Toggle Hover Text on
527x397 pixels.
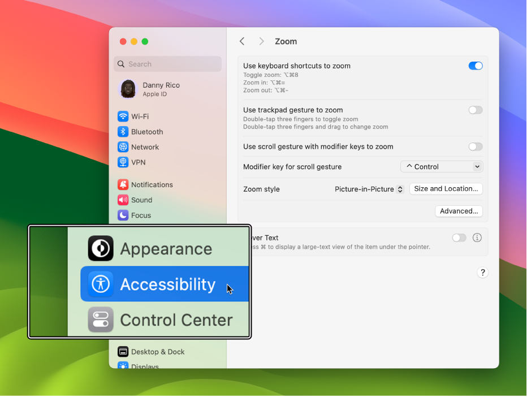(459, 238)
